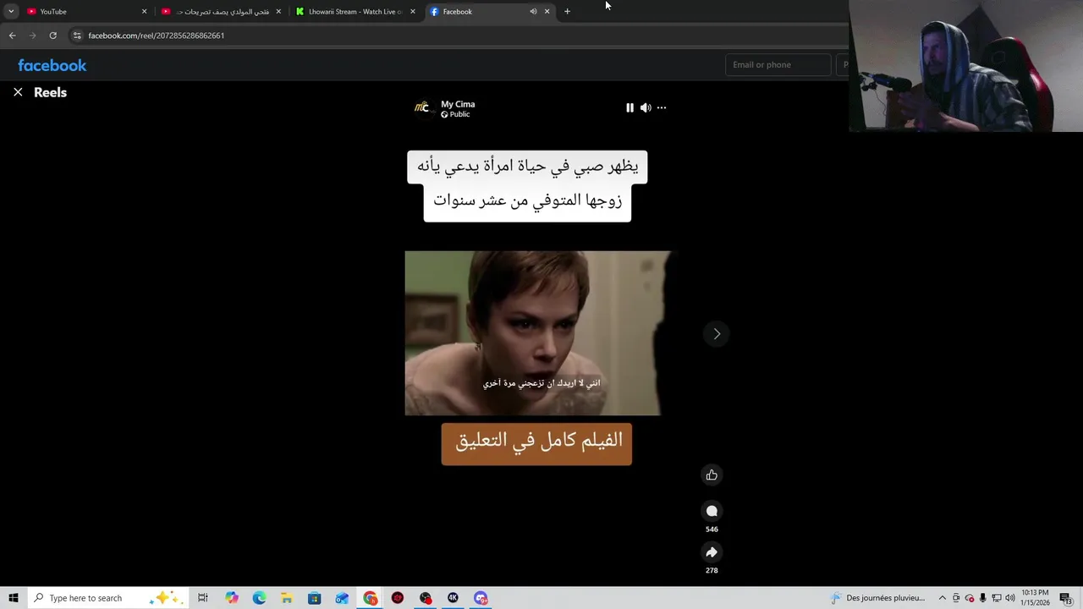Close the Reels viewer with X icon
The width and height of the screenshot is (1083, 609).
18,92
